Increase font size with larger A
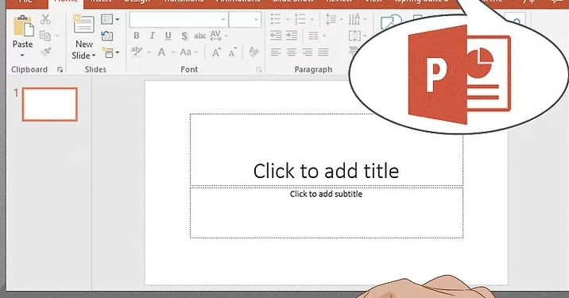 [216, 52]
